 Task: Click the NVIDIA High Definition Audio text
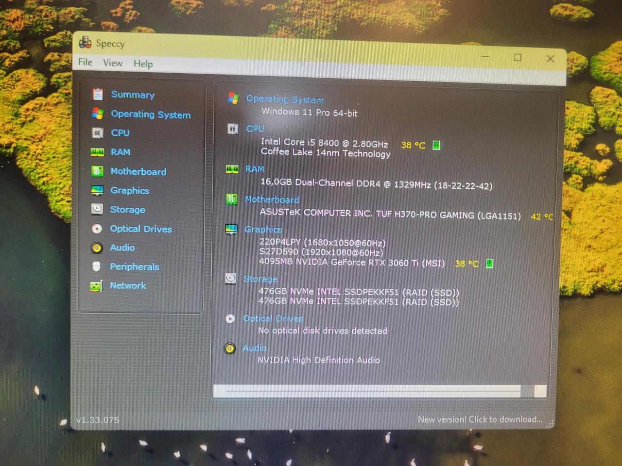(x=318, y=360)
